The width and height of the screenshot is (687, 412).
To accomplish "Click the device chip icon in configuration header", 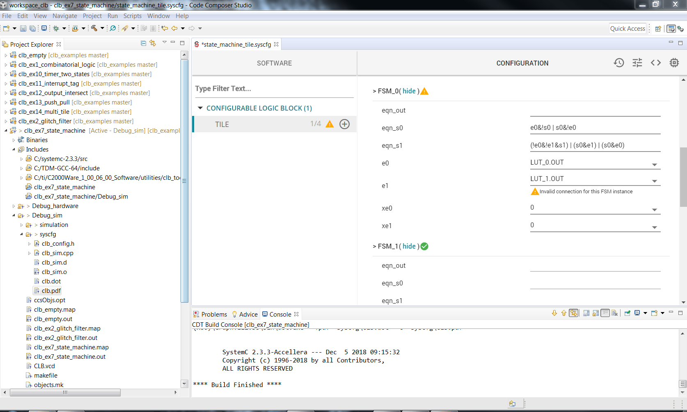I will tap(674, 63).
